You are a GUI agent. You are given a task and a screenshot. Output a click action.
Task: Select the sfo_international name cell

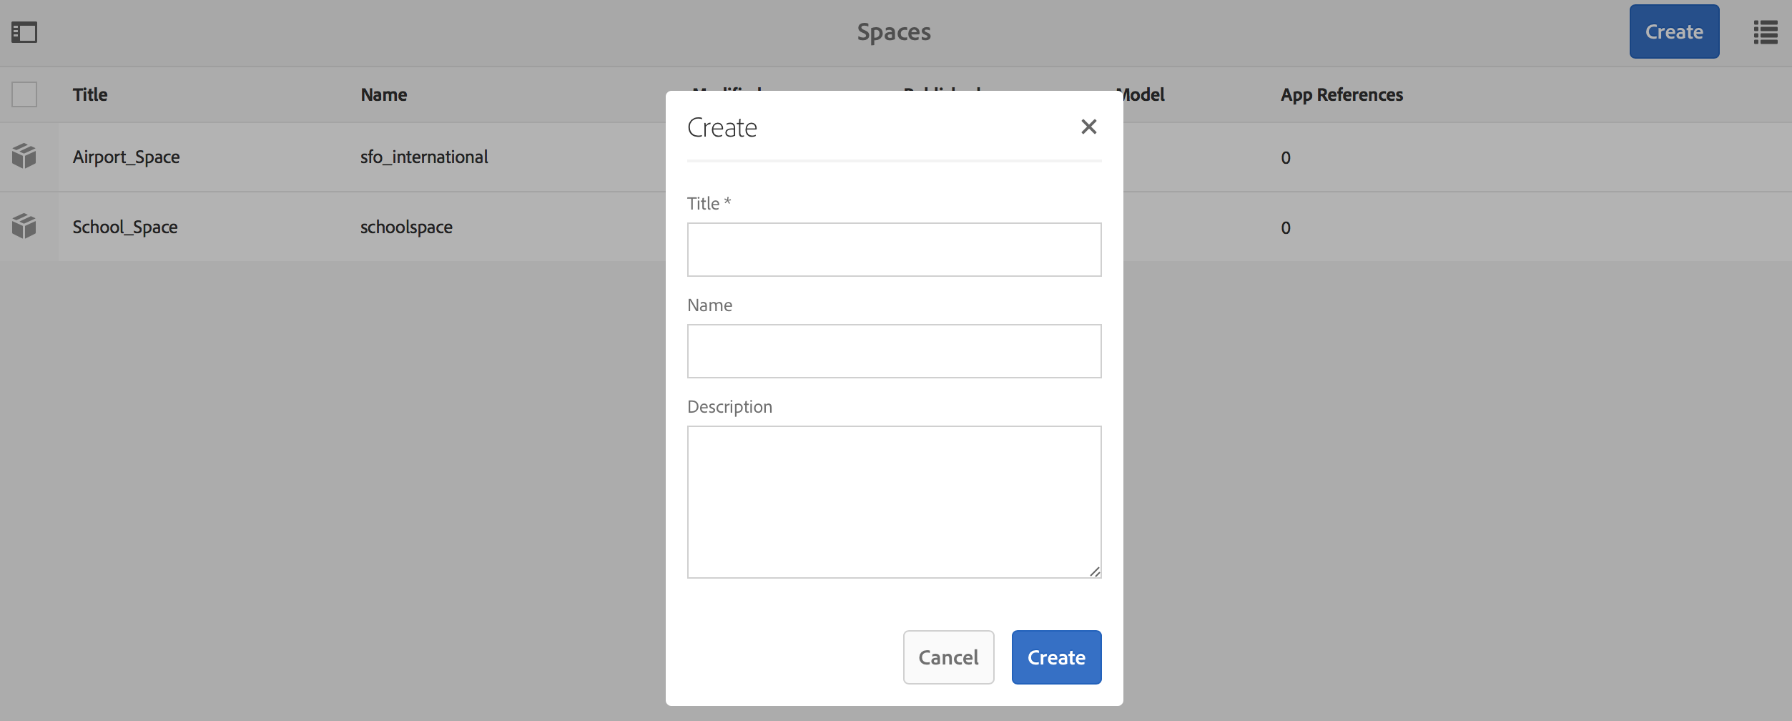pos(424,157)
